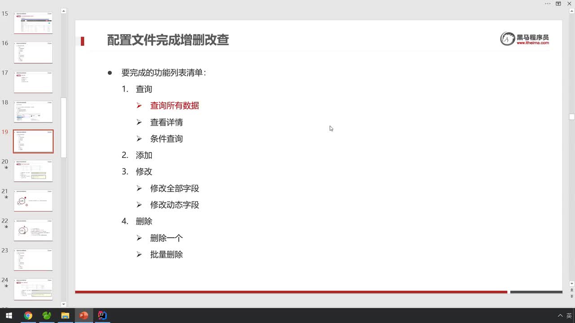Click the red text 查询所有数据
The width and height of the screenshot is (575, 323).
click(174, 106)
